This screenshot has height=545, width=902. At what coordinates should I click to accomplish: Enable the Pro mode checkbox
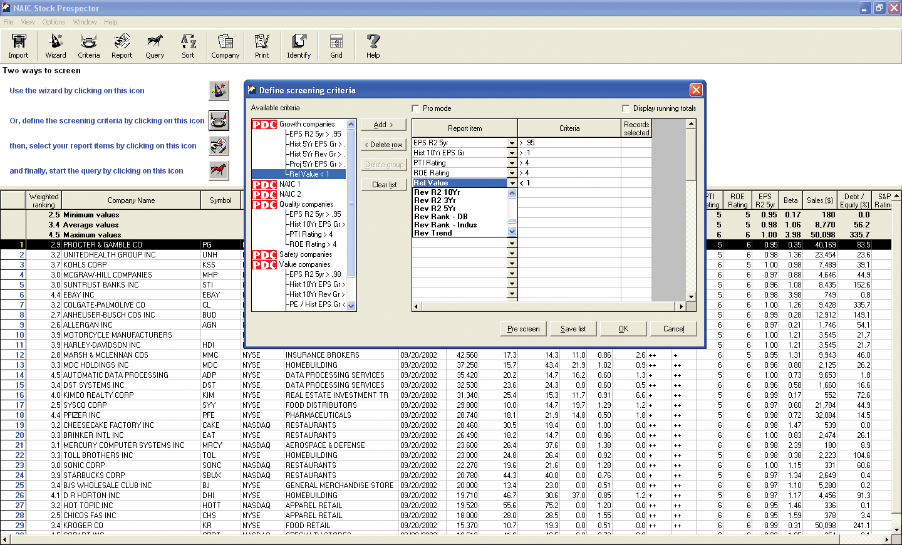[x=416, y=108]
